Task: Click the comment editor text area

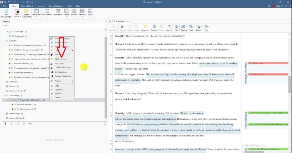Action: 55,140
